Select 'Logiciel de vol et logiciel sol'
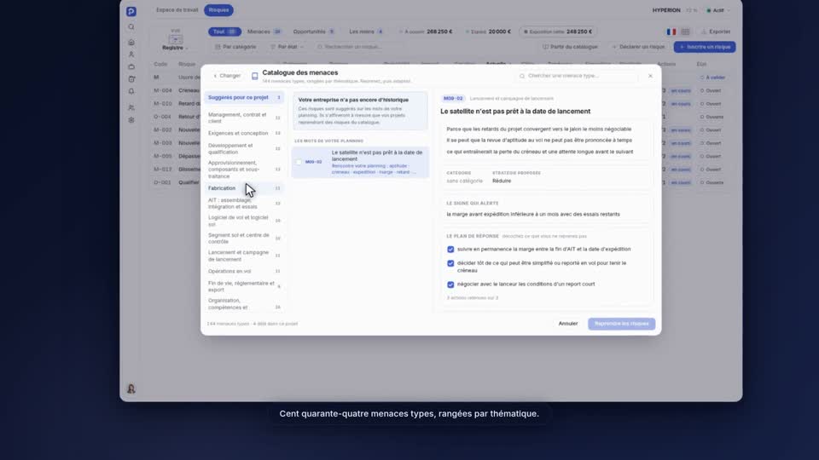Viewport: 819px width, 460px height. pos(244,221)
